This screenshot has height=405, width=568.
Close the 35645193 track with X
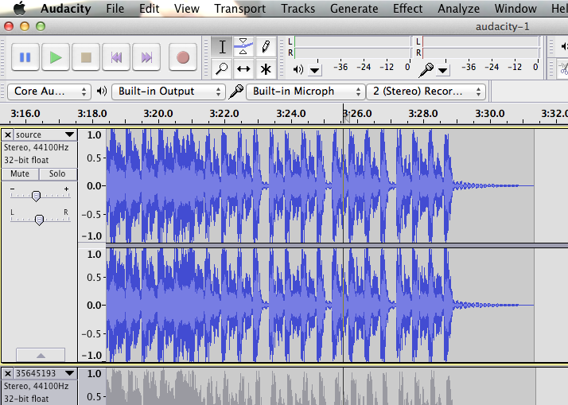coord(8,373)
